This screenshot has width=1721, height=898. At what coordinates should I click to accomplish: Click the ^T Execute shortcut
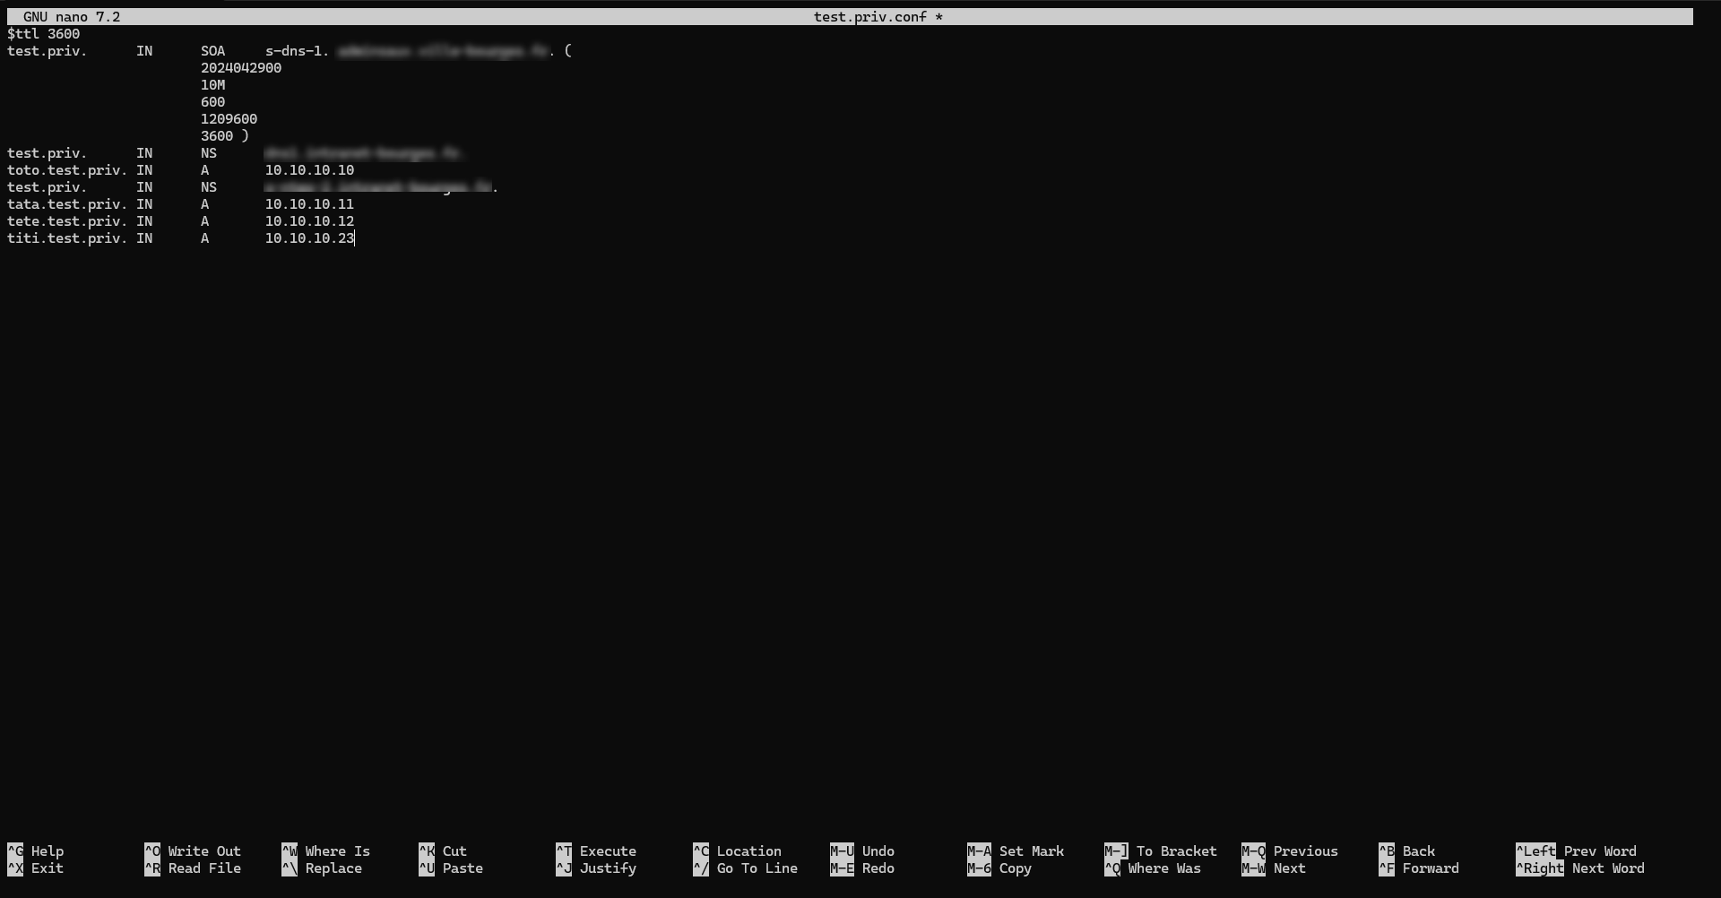[x=596, y=851]
